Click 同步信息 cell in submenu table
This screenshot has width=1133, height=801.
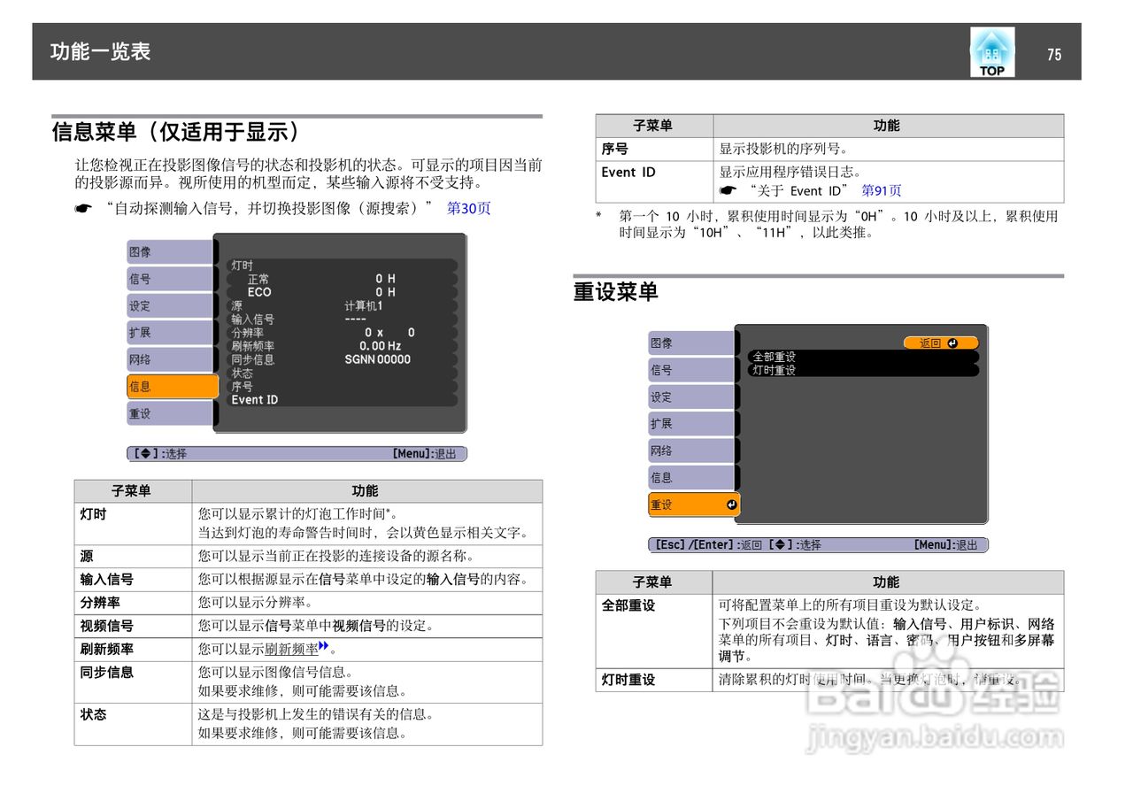tap(133, 682)
